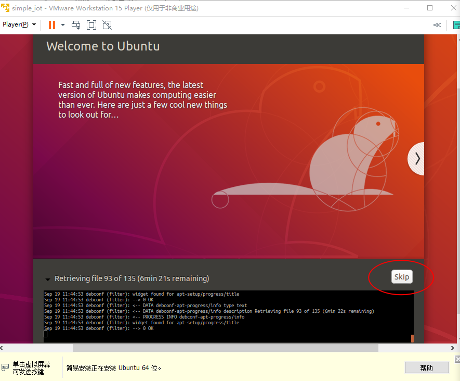Open the power options dropdown arrow beside the pause icon
460x381 pixels.
tap(63, 25)
